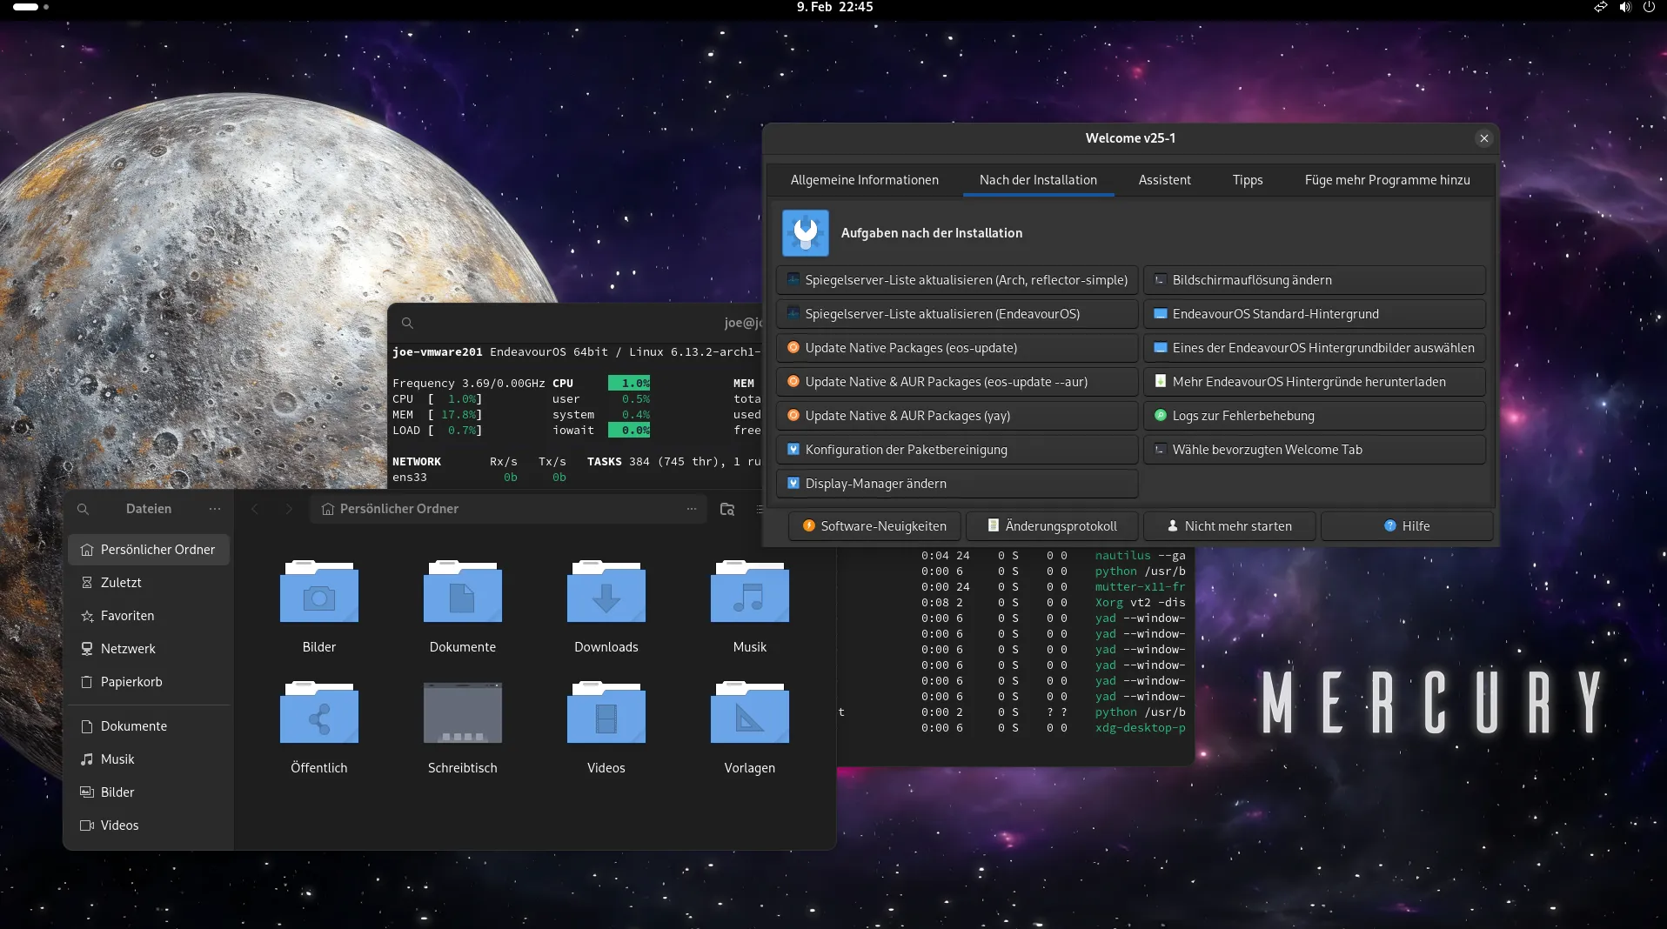This screenshot has width=1667, height=929.
Task: Go back in Dateien navigation
Action: click(254, 509)
